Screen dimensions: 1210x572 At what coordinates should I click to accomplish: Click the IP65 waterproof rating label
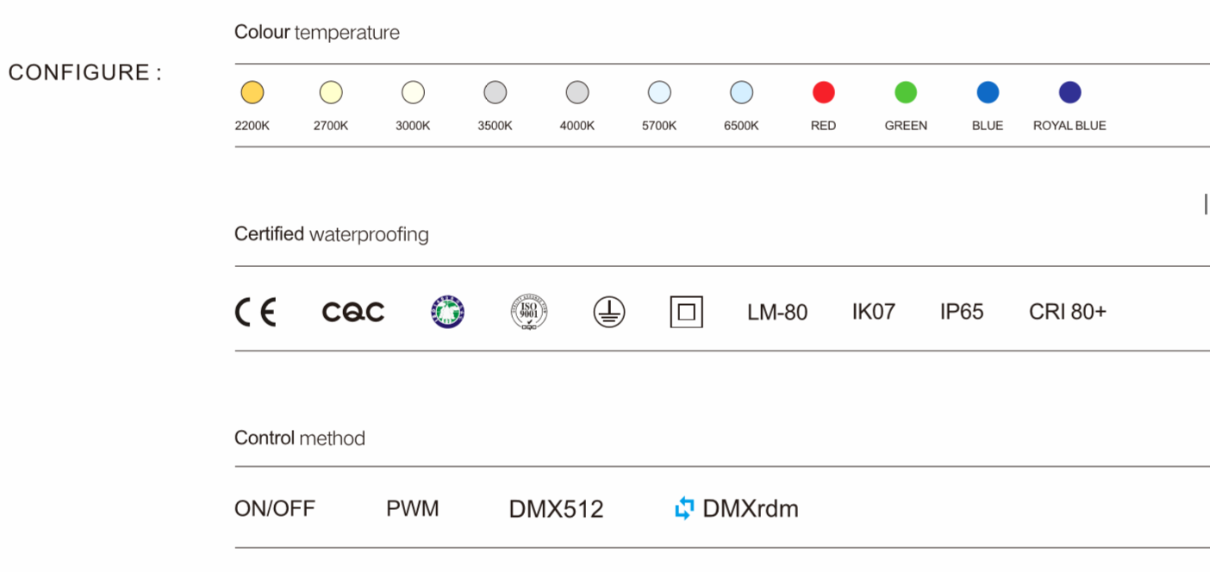tap(962, 312)
